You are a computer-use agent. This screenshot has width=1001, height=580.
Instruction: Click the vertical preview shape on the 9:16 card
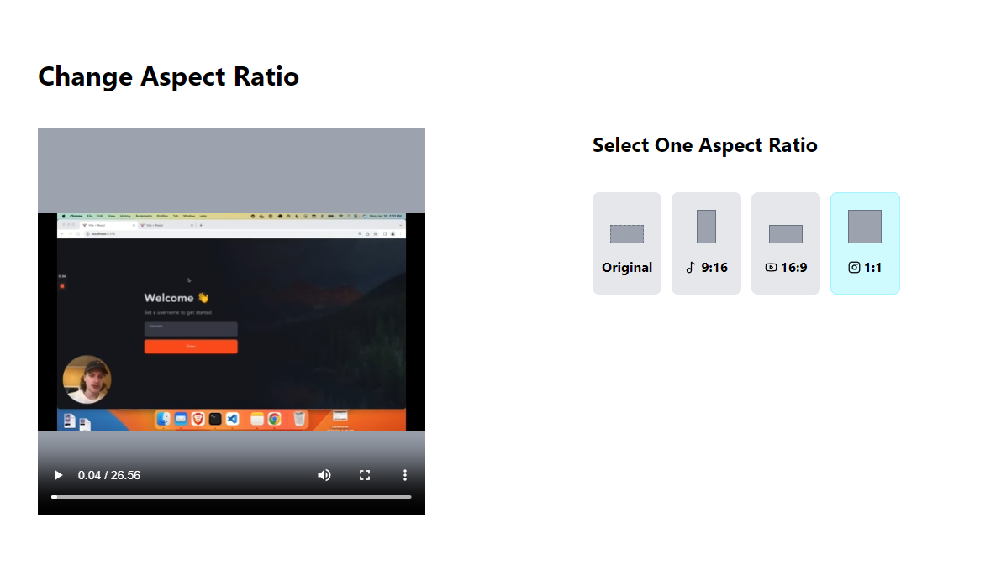(706, 227)
